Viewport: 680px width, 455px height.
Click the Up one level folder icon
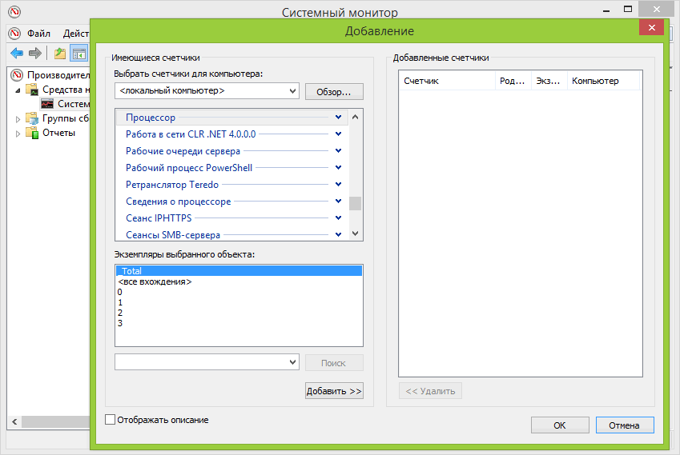(59, 54)
